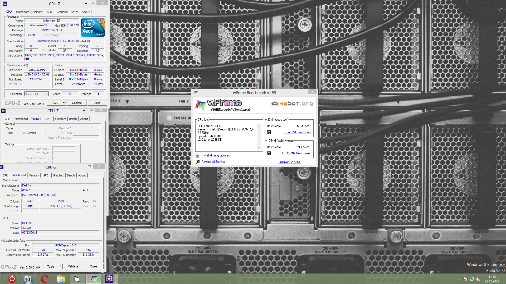506x284 pixels.
Task: Minimize the Memory CPU-Z window
Action: (84, 110)
